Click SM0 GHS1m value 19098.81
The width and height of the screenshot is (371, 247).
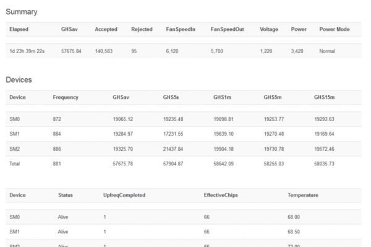coord(224,119)
